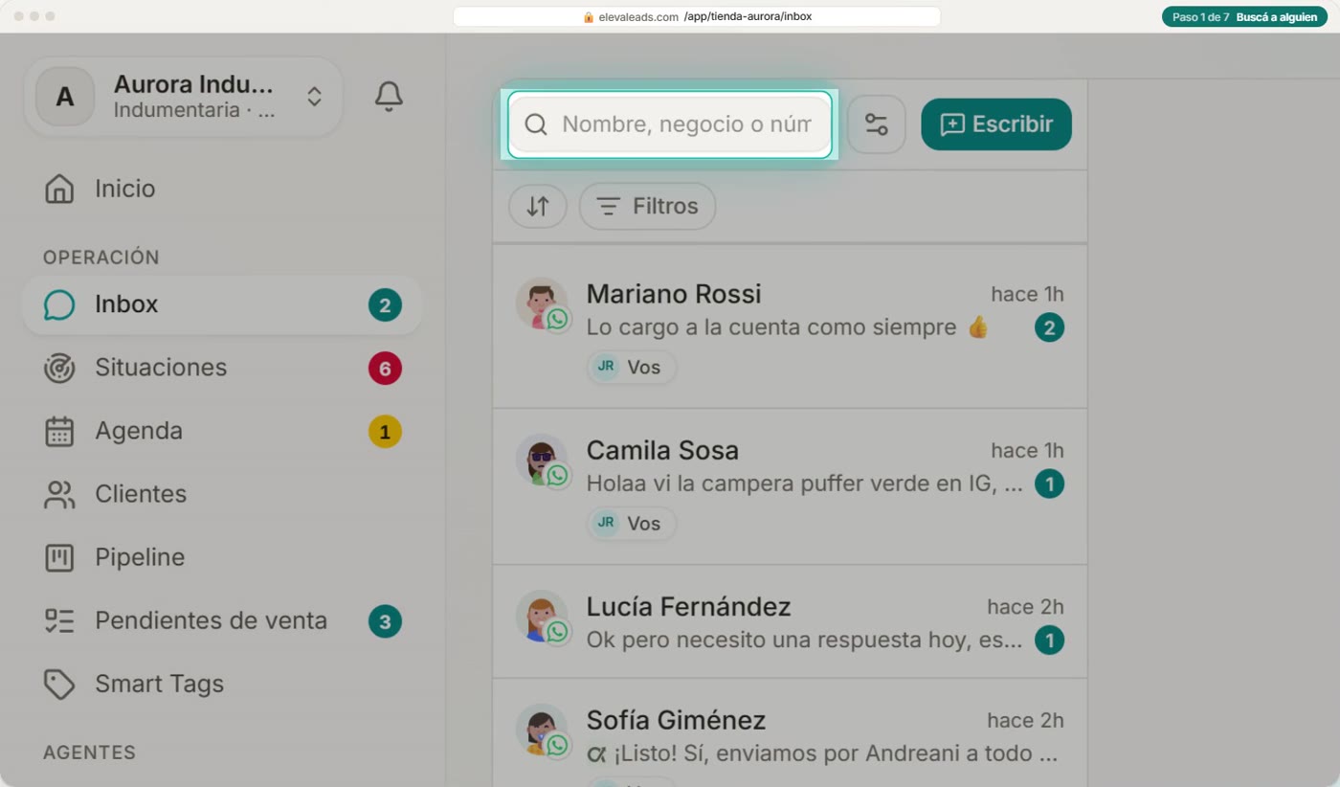Click the yellow Agenda badge showing 1
1340x787 pixels.
[385, 432]
